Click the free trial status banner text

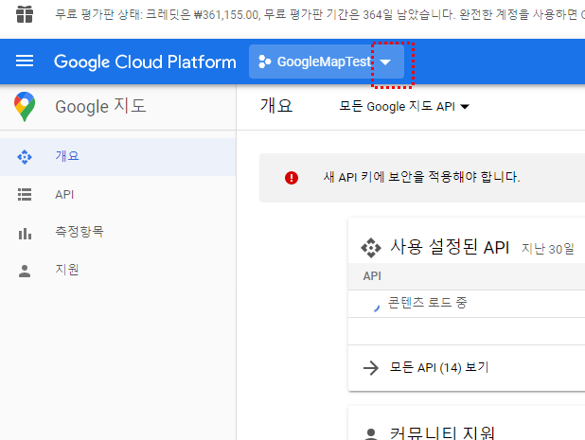[x=320, y=14]
